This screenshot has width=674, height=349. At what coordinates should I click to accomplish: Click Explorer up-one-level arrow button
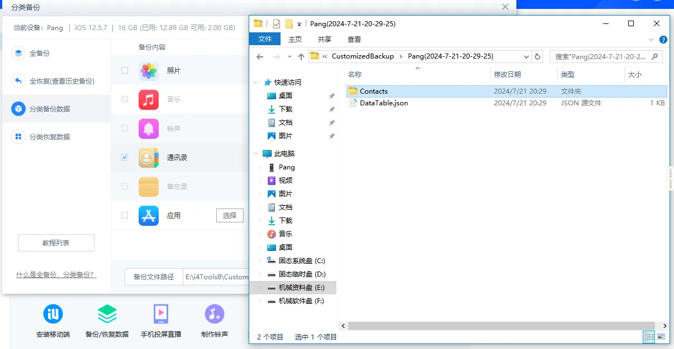coord(301,56)
